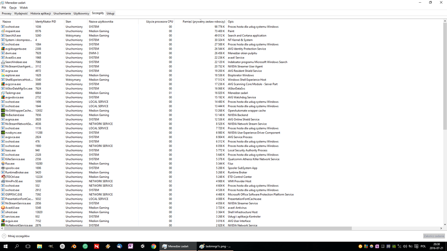
Task: Sort by the Nazwa column header
Action: [7, 21]
